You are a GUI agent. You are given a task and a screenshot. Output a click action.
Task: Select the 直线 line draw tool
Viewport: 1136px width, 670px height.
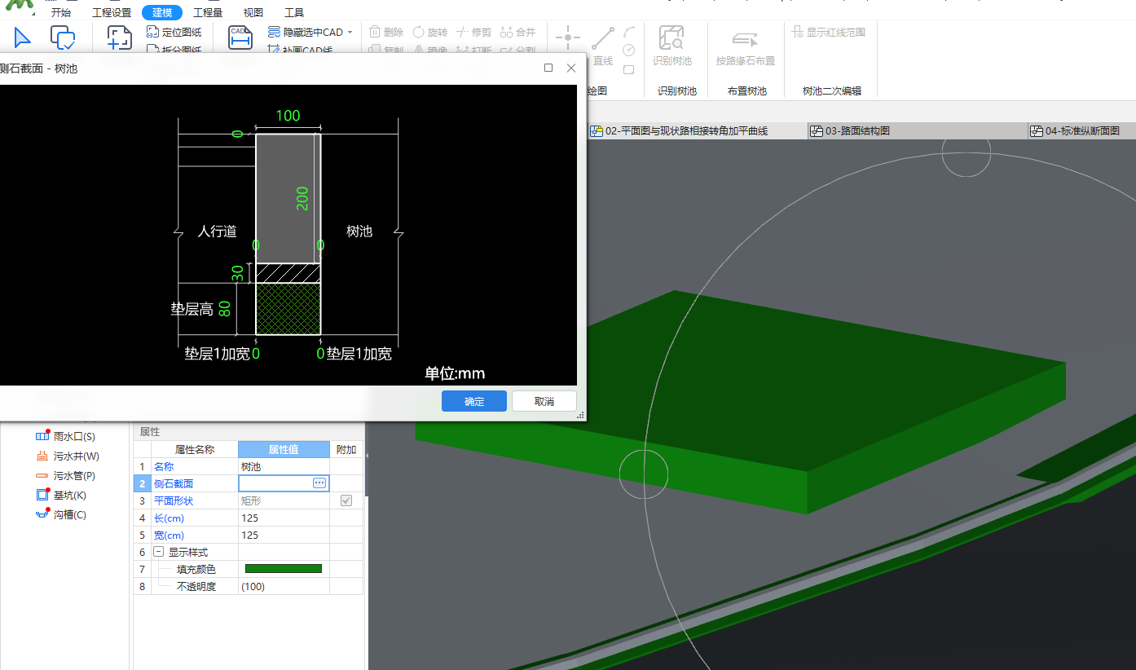pos(603,46)
